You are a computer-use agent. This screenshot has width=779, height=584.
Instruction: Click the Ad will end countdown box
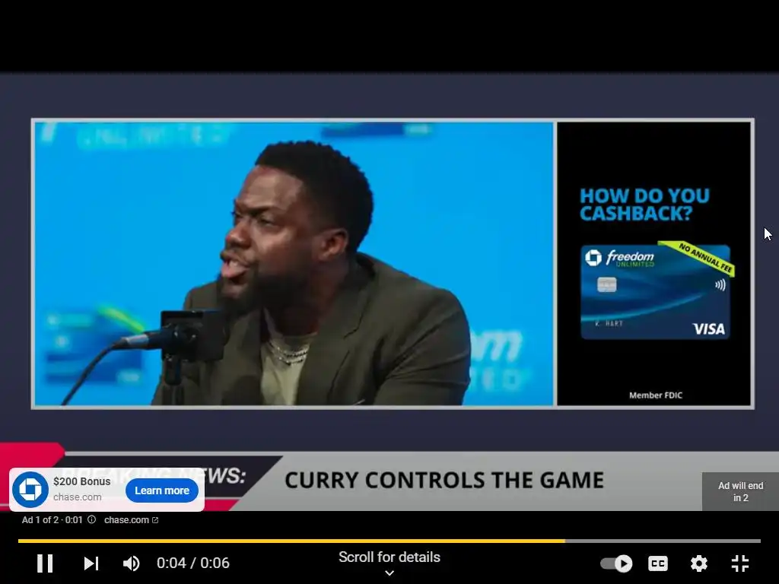(x=740, y=491)
